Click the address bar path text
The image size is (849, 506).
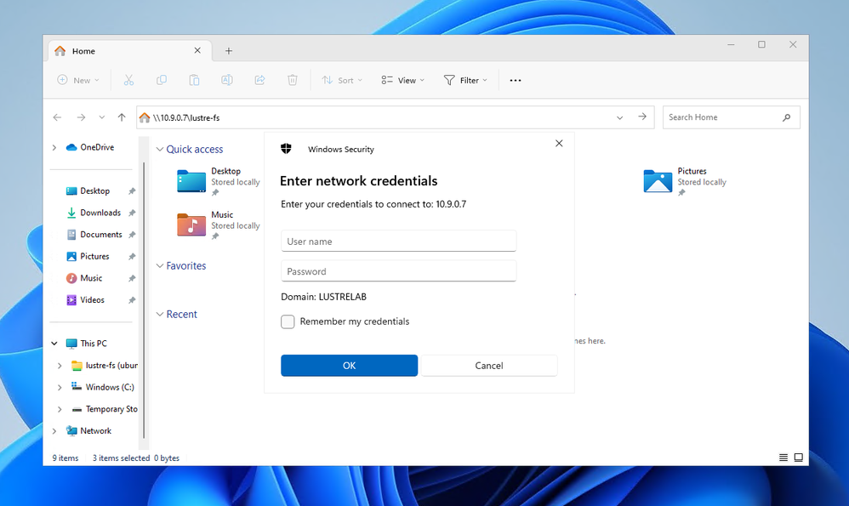[x=186, y=117]
